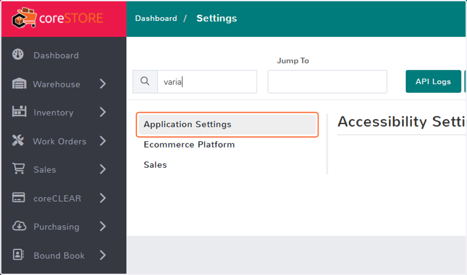The width and height of the screenshot is (467, 275).
Task: Click the Jump To label
Action: click(293, 61)
